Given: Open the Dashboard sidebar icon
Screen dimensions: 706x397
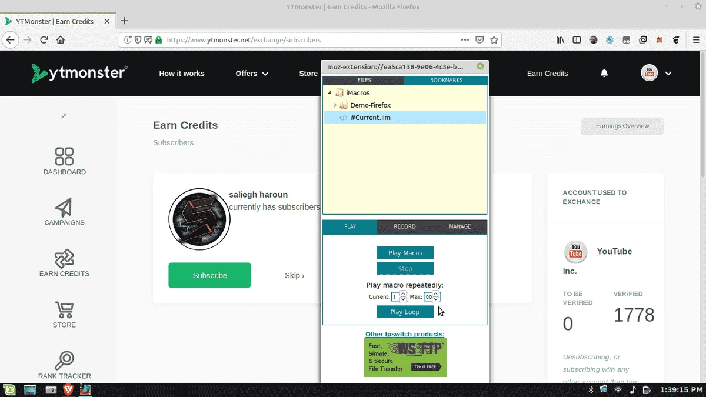Looking at the screenshot, I should 64,156.
